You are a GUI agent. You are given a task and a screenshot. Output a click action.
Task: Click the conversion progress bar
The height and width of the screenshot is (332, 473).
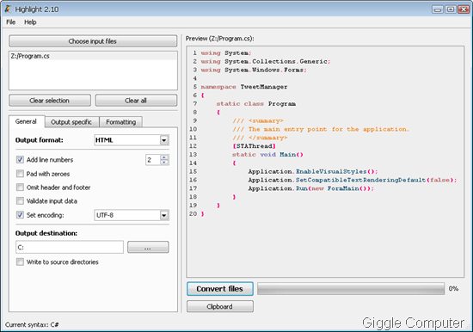coord(351,289)
